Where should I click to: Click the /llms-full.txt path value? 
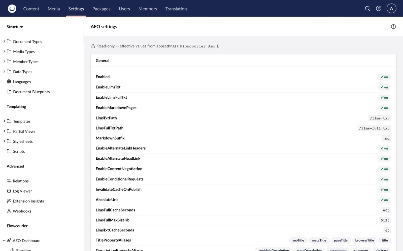(374, 128)
